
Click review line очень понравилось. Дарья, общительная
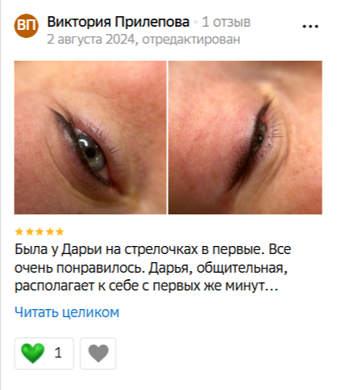click(x=151, y=269)
